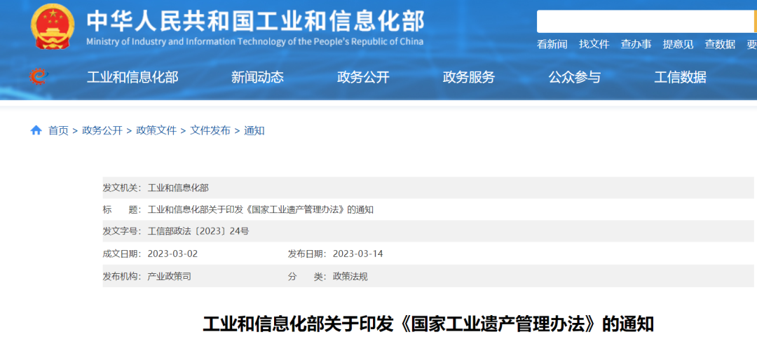Select the 公众参与 navigation menu item
This screenshot has height=360, width=757.
pos(575,77)
